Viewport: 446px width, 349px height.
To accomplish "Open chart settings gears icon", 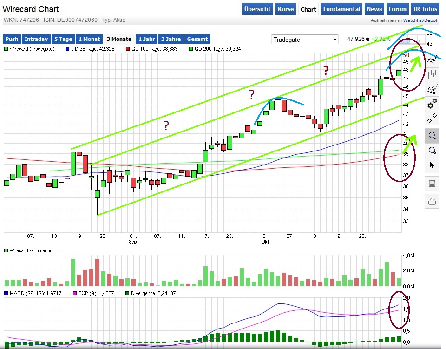I will (x=432, y=104).
